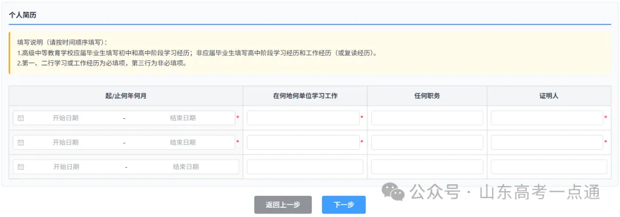This screenshot has height=217, width=620.
Task: Click the 任何职务 column header
Action: click(x=427, y=96)
